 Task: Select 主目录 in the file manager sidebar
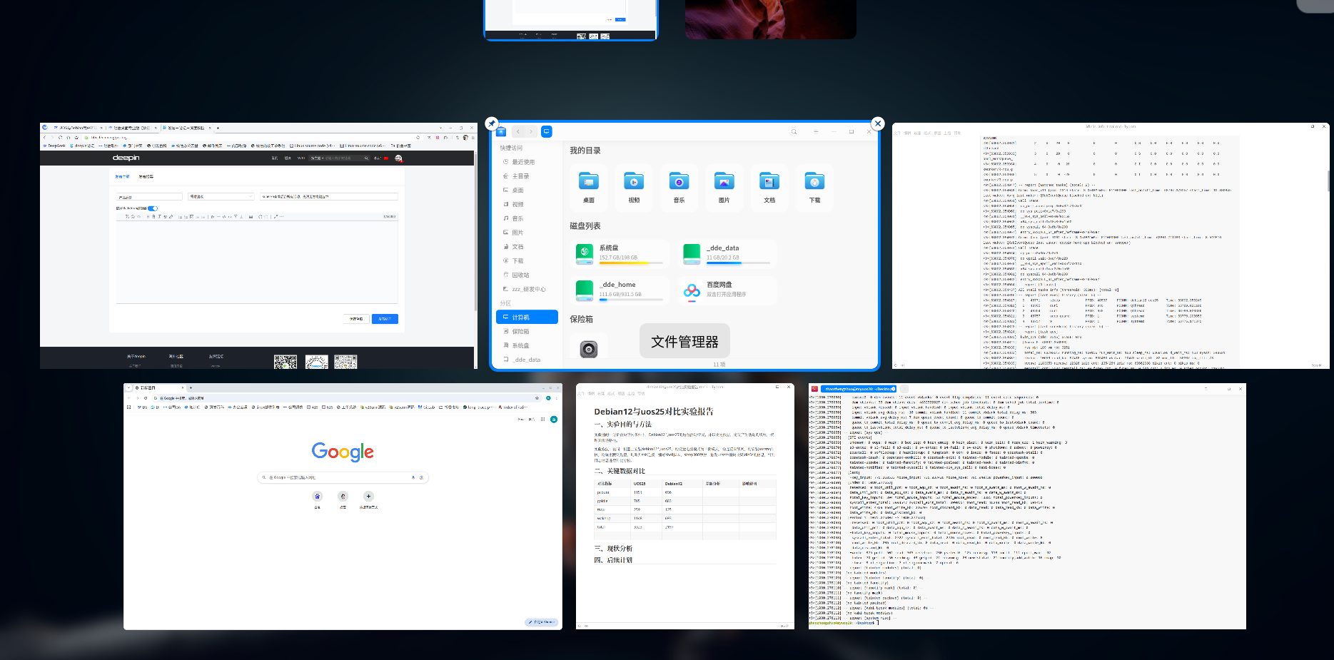(527, 176)
